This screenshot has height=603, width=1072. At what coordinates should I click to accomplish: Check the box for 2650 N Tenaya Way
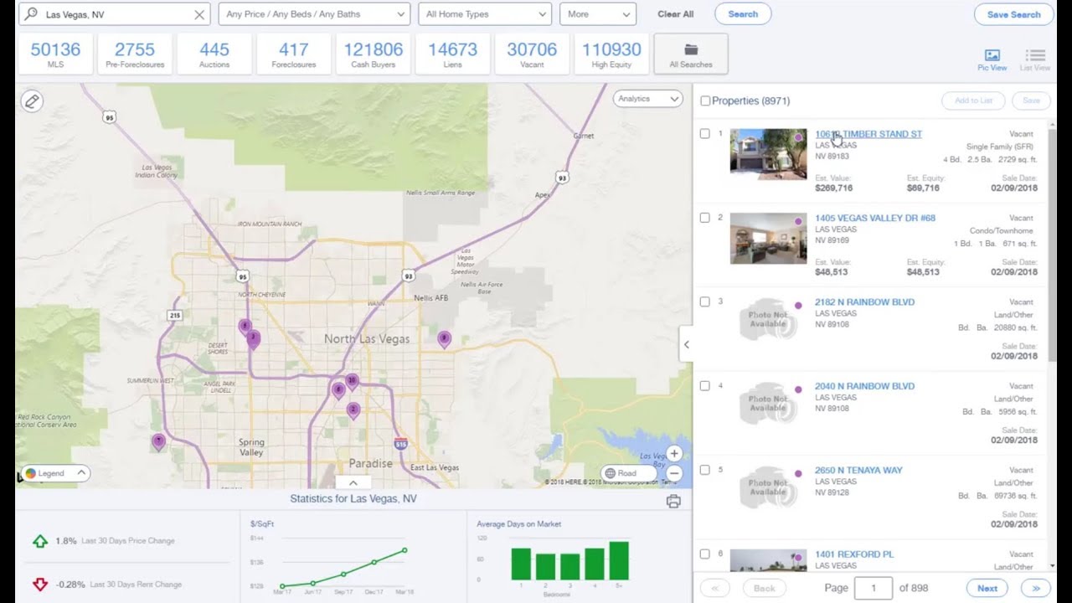[x=705, y=470]
